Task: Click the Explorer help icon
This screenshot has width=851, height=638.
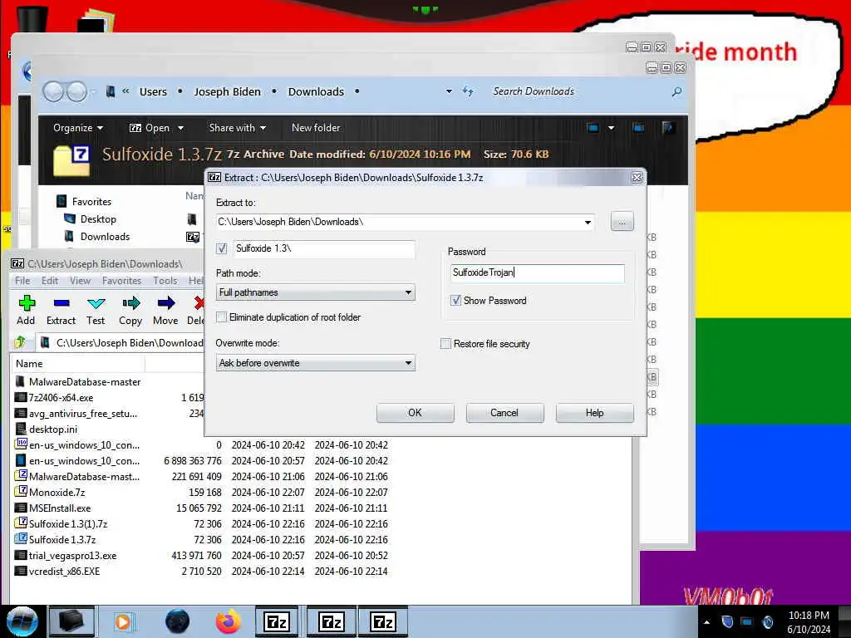Action: point(668,128)
